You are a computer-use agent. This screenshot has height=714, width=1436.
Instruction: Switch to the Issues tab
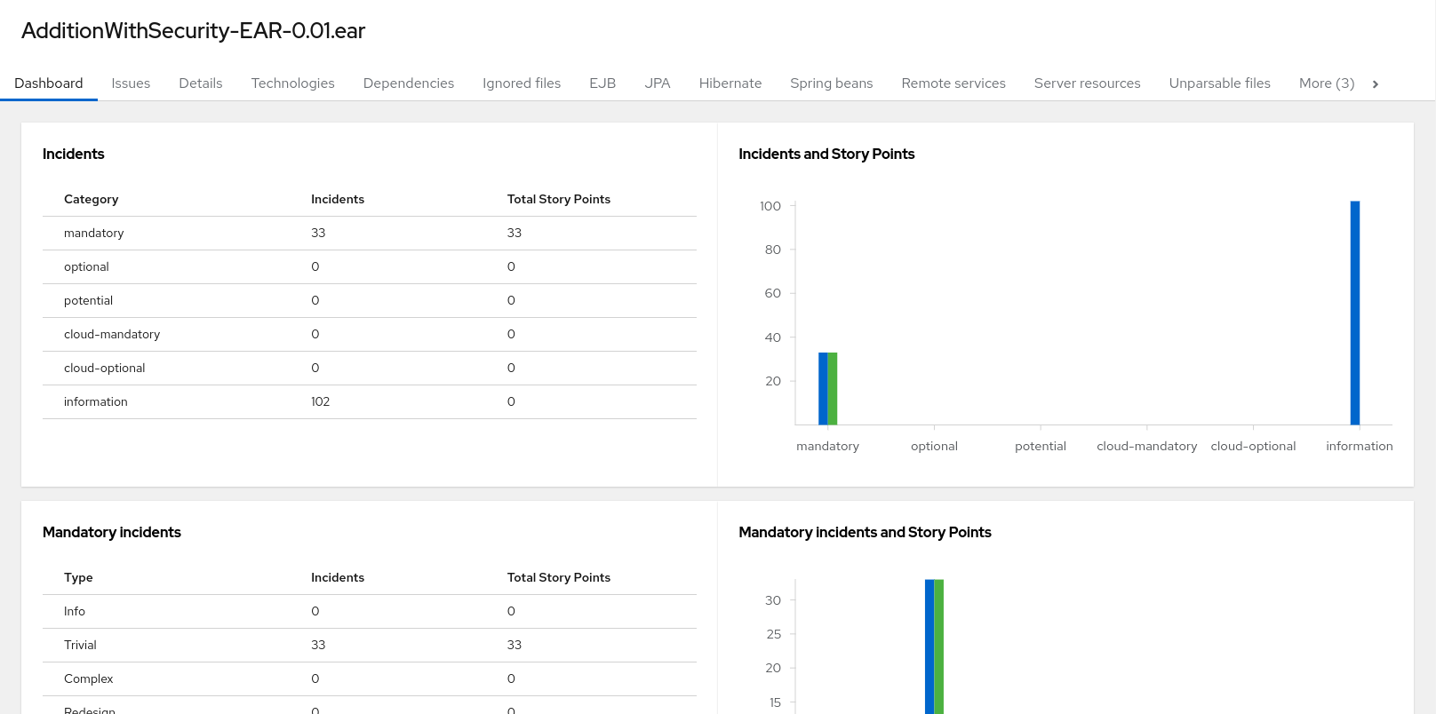click(131, 83)
